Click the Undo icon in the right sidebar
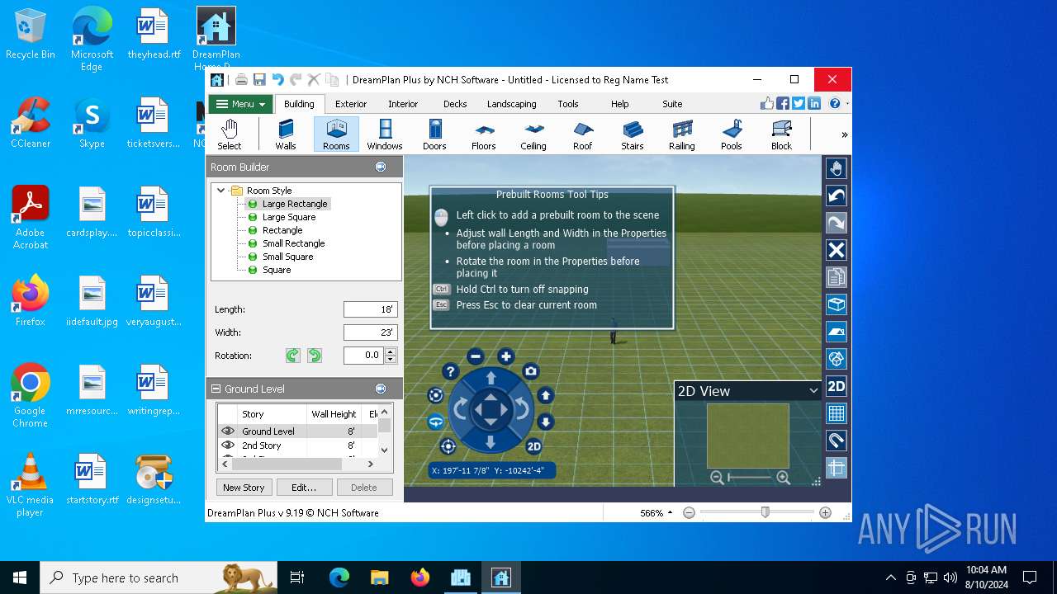 coord(837,196)
